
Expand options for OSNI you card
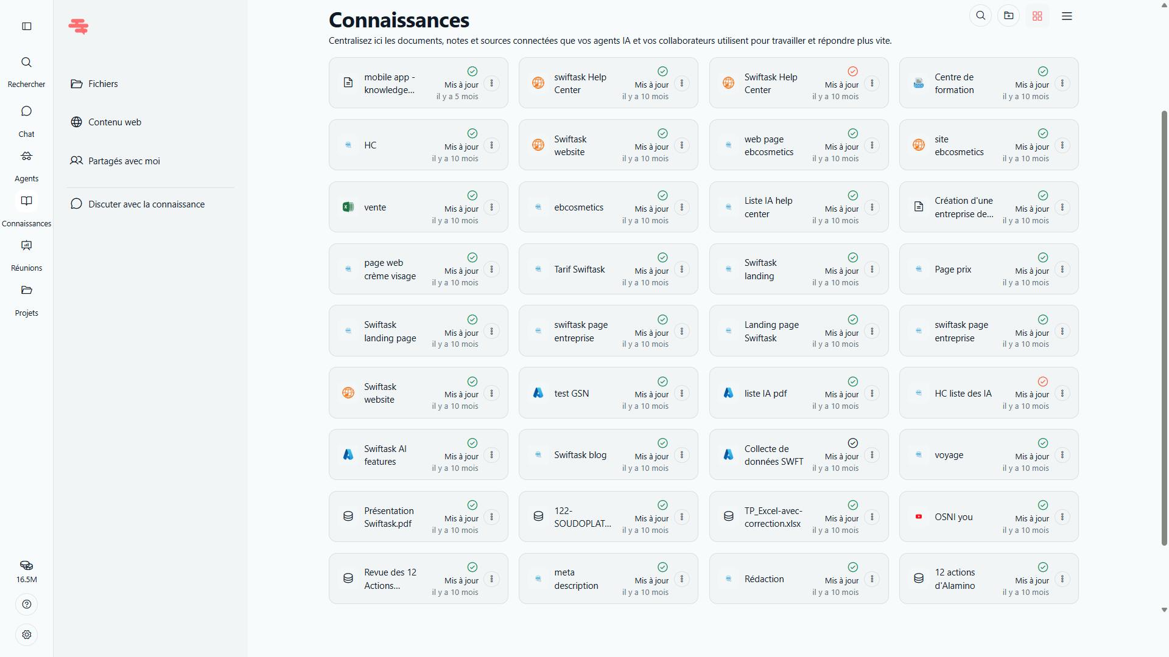1062,517
